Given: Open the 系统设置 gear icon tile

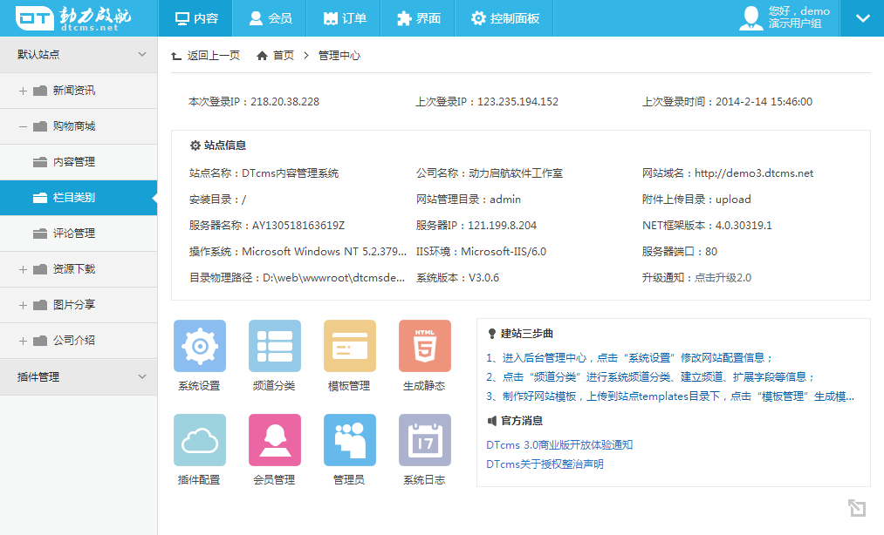Looking at the screenshot, I should click(200, 346).
